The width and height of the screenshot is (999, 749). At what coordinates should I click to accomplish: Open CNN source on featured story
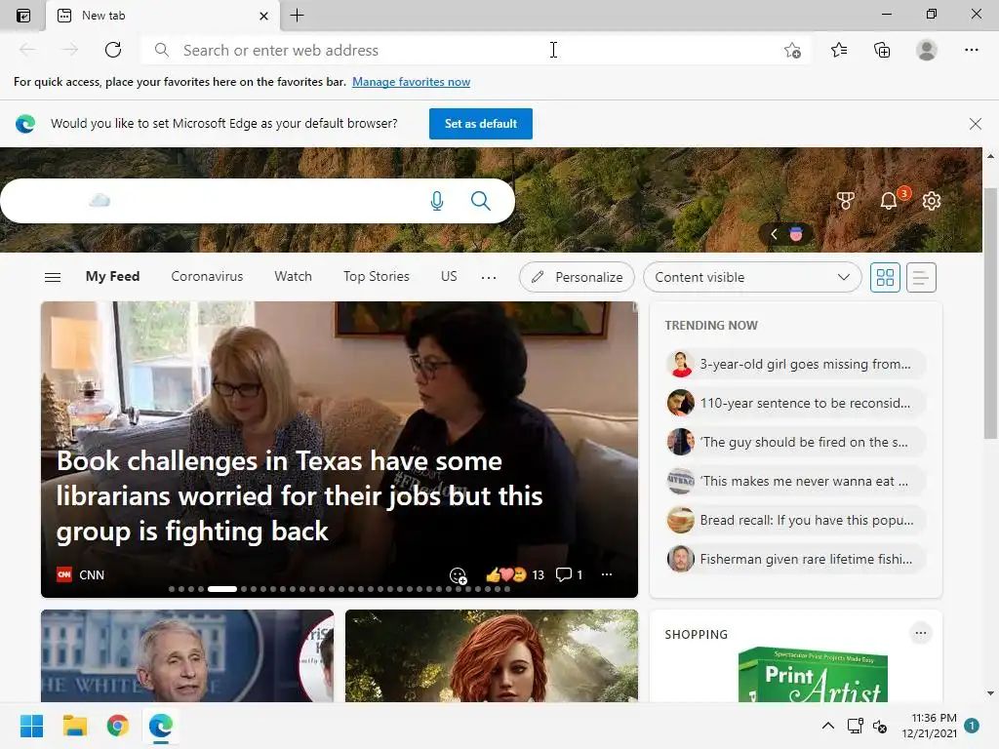pos(80,574)
